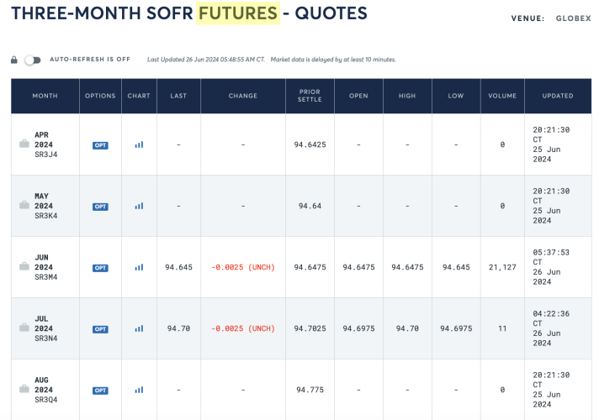Click the lock icon beside auto-refresh
599x420 pixels.
[14, 60]
